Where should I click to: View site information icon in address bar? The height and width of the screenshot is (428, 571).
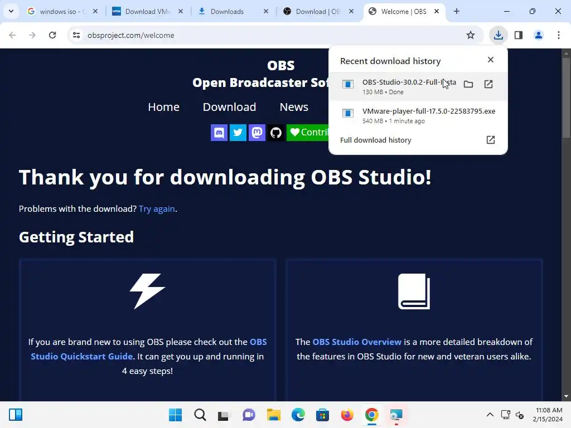point(76,35)
